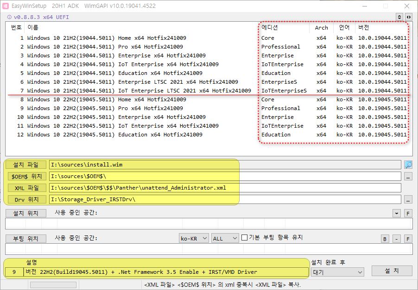The height and width of the screenshot is (290, 418).
Task: Click EnterpriseS edition cell in row 6
Action: [279, 82]
